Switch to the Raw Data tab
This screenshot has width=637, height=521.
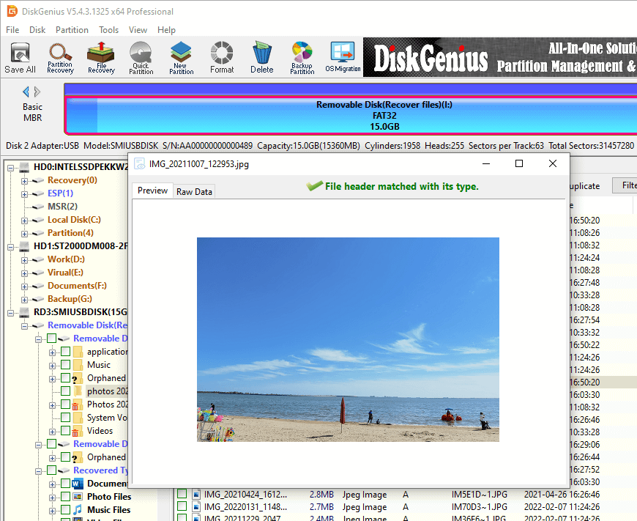(194, 191)
